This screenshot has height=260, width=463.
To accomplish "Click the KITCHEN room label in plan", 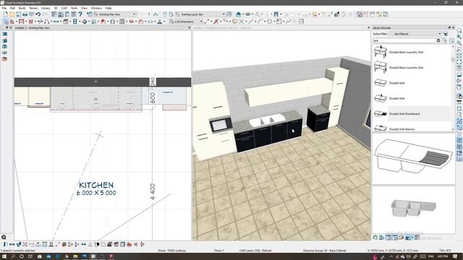I will [x=96, y=185].
